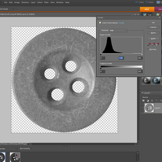Open the Bin Actions dropdown

(x=26, y=148)
